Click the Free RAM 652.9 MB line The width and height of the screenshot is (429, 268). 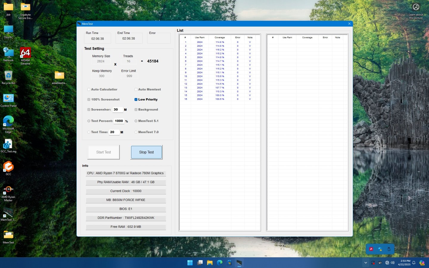click(126, 227)
